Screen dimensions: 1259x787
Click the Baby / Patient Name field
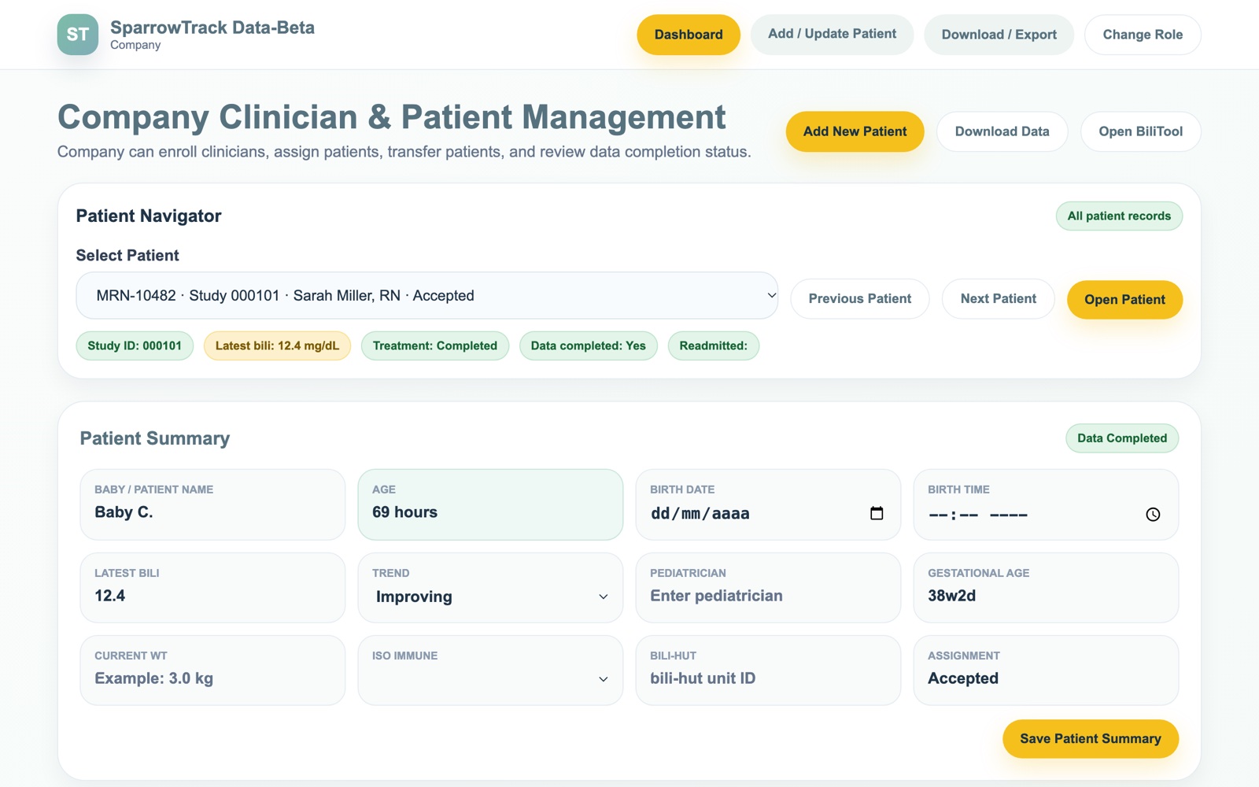212,504
